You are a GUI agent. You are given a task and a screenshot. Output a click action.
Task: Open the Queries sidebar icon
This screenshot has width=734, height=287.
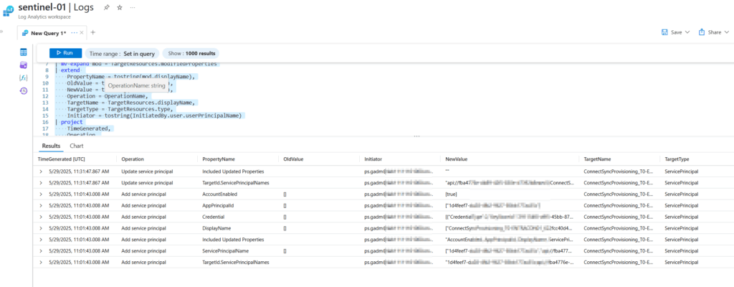click(x=24, y=65)
